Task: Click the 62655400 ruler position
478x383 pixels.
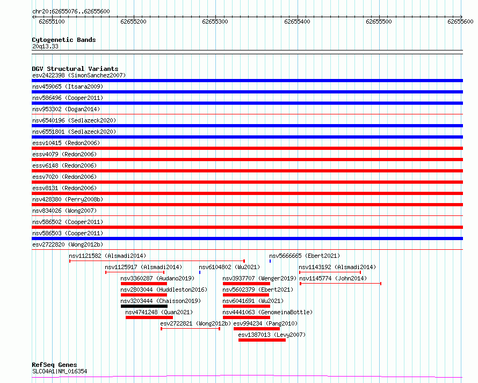Action: [x=297, y=21]
